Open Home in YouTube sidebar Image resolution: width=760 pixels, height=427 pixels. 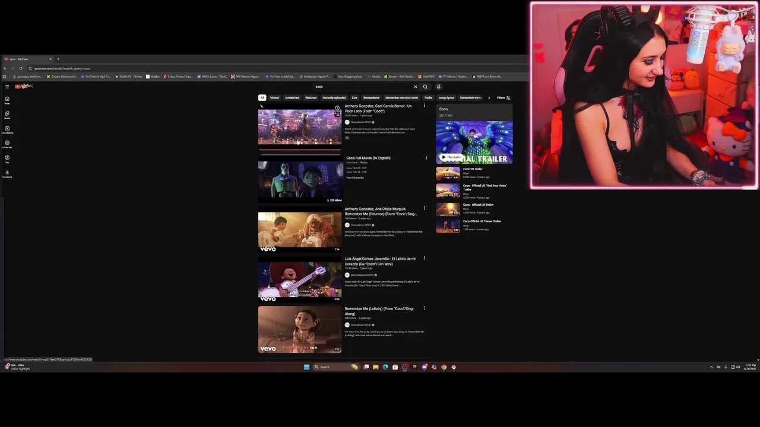tap(7, 100)
